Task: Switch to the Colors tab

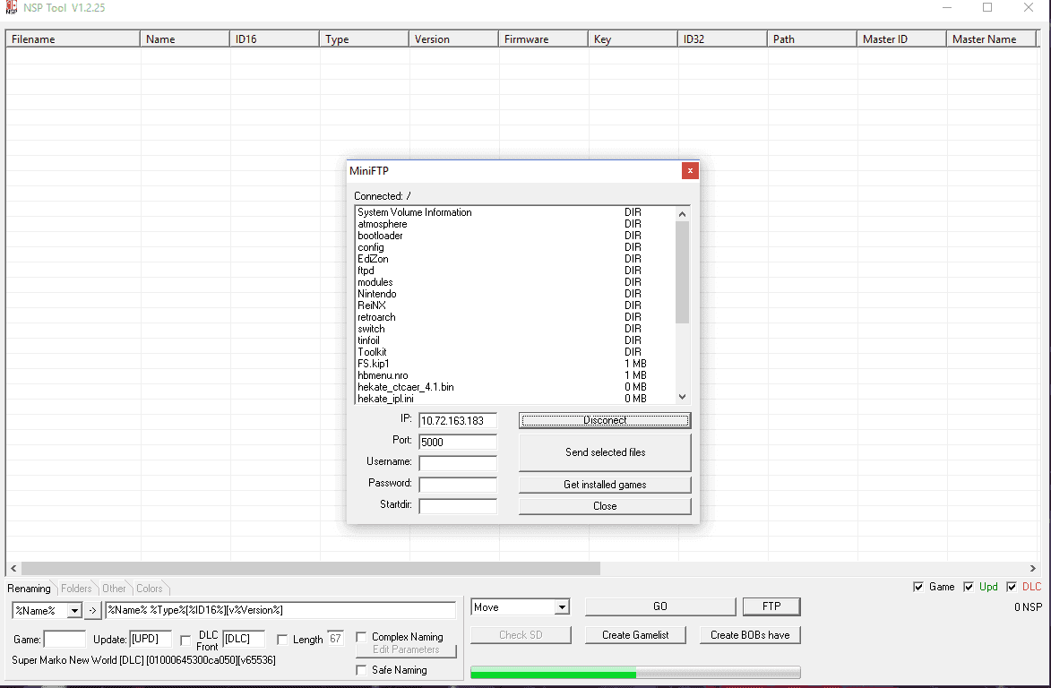Action: point(150,589)
